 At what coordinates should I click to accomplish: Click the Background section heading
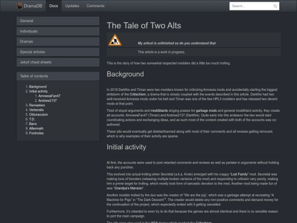pos(125,74)
